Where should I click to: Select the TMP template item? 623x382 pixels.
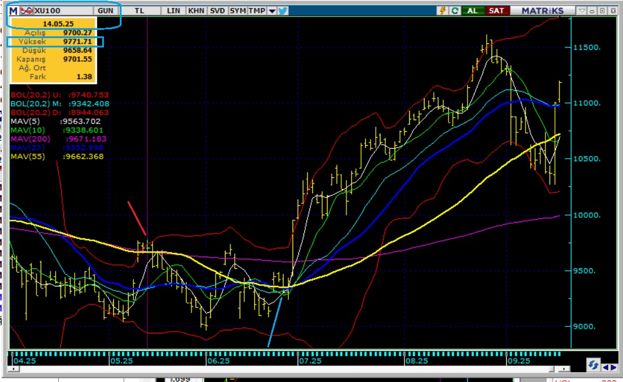(256, 11)
